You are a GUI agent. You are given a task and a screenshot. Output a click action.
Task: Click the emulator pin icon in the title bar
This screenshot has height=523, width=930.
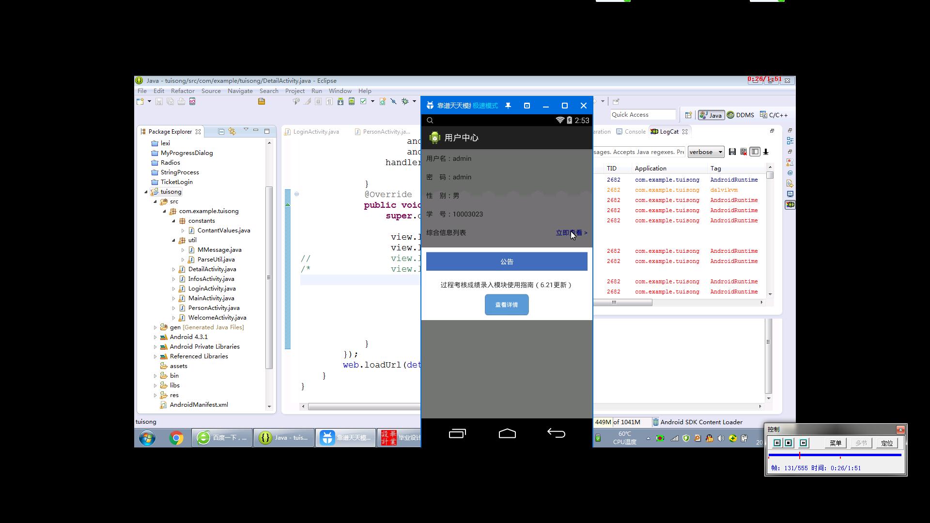508,106
